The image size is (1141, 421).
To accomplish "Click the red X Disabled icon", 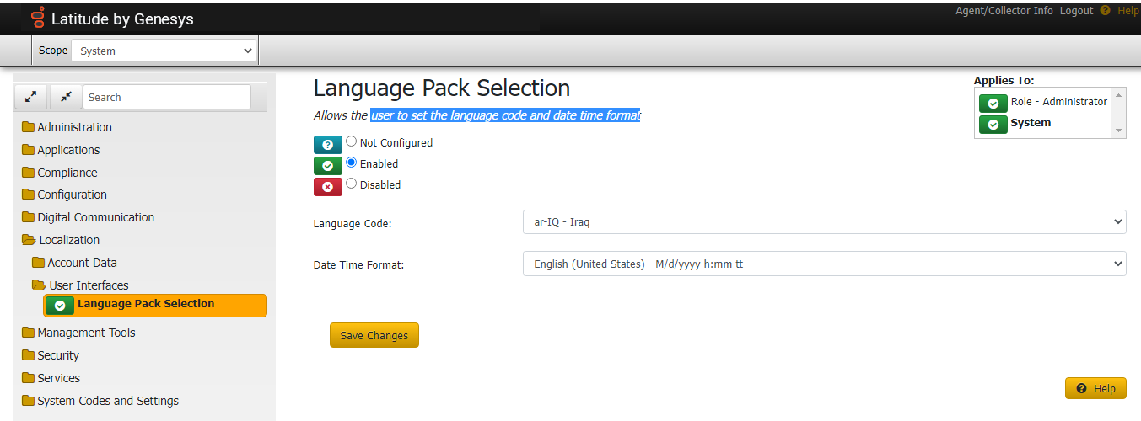I will 327,187.
